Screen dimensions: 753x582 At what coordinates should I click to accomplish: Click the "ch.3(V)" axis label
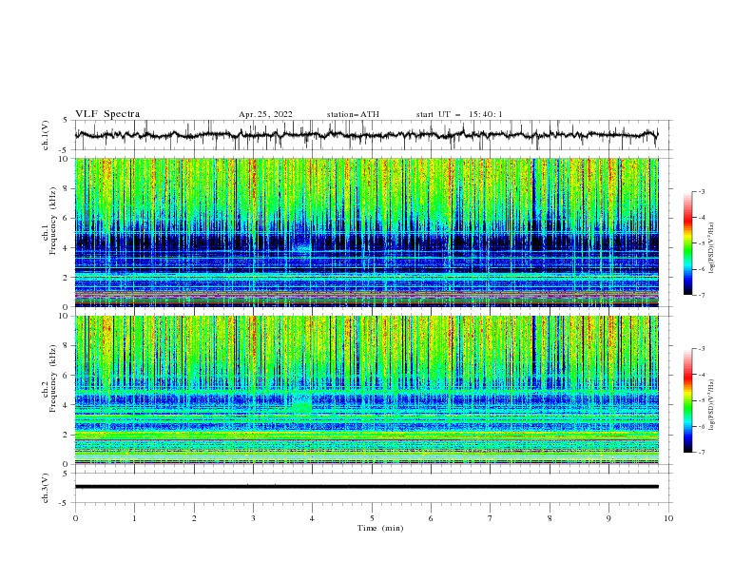(x=46, y=488)
